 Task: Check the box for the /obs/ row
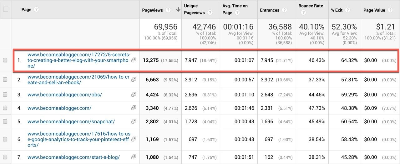tap(5, 95)
